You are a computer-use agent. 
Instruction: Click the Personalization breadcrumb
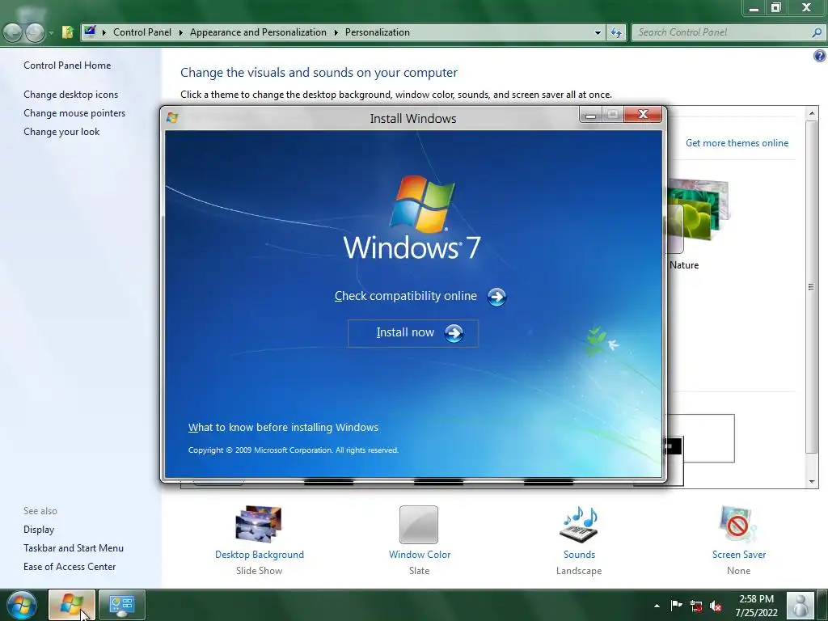click(x=377, y=32)
